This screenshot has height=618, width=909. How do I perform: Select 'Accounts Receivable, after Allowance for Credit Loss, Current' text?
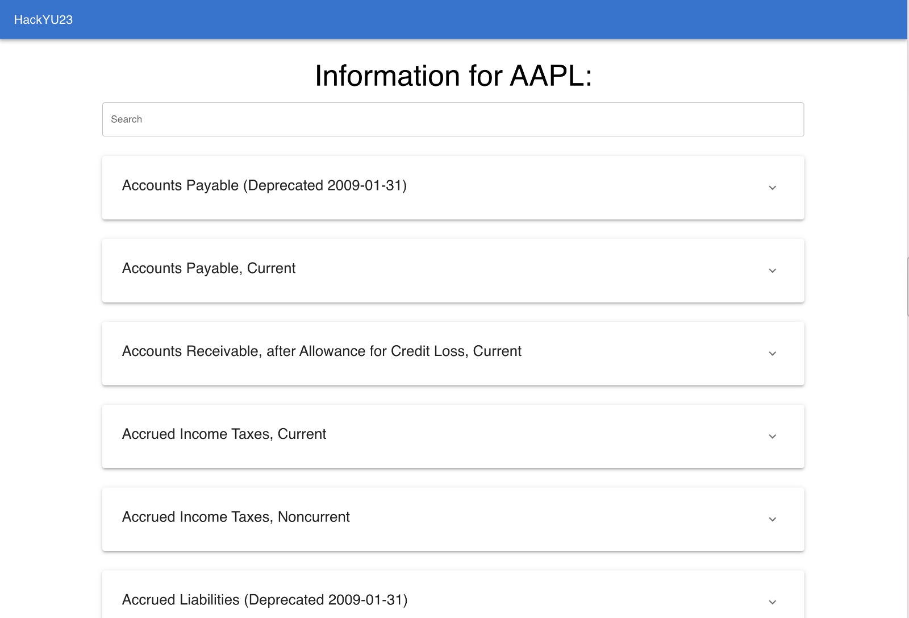pos(322,351)
